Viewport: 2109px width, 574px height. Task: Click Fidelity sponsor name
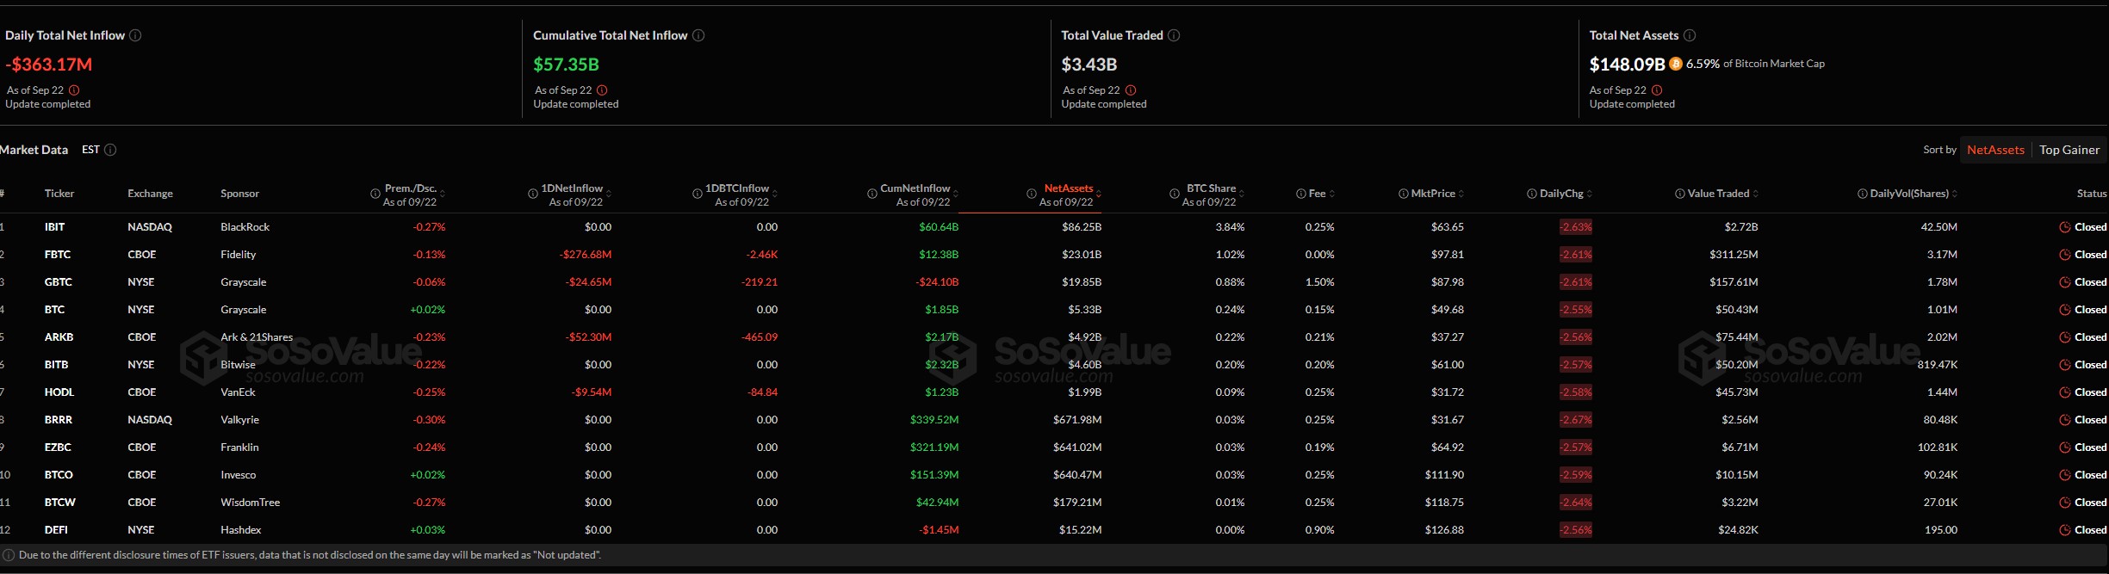click(238, 255)
